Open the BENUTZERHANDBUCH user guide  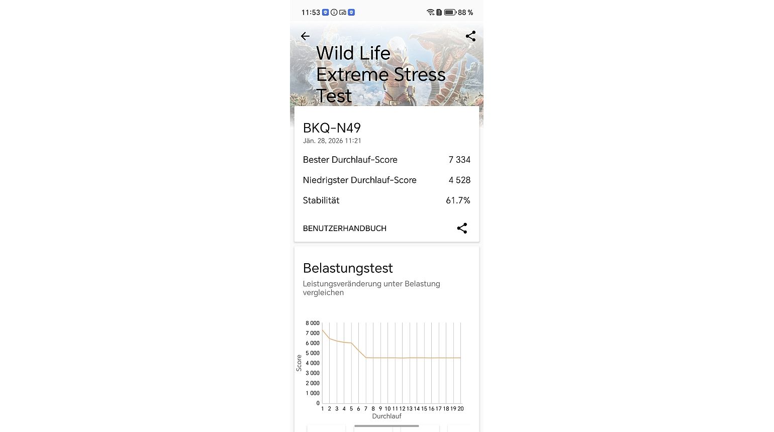344,228
